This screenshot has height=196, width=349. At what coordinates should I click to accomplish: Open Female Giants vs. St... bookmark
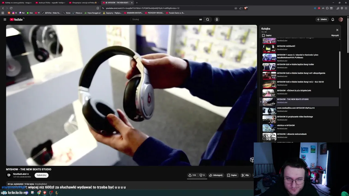[x=175, y=13]
